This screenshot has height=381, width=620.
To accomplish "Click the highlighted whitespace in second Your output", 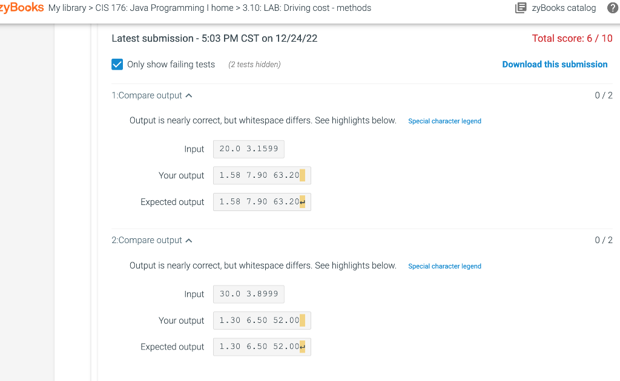I will point(304,320).
